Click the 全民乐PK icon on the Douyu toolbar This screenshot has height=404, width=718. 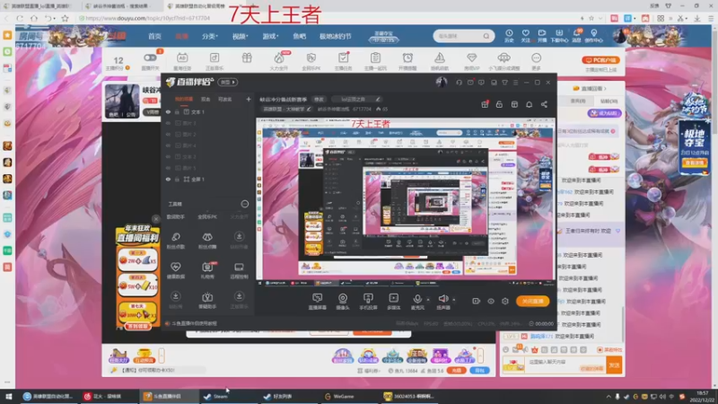click(x=311, y=58)
